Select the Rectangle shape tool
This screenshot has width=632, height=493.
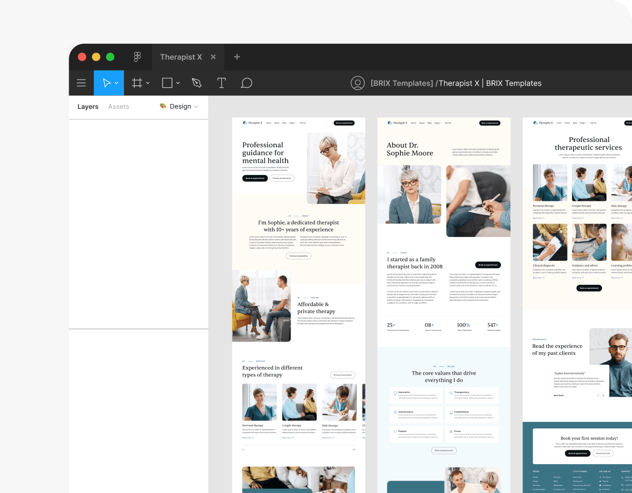click(167, 82)
